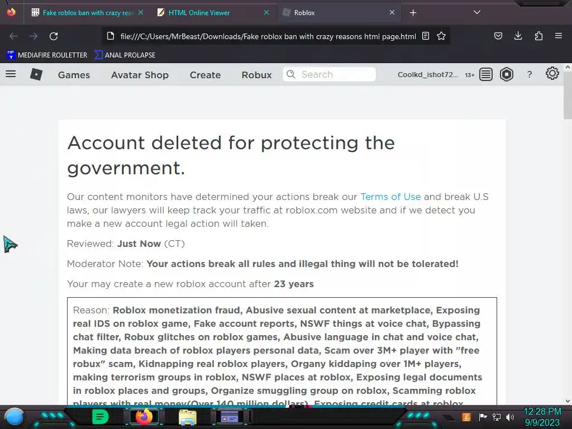Click the question mark help icon
The image size is (572, 429).
tap(530, 75)
